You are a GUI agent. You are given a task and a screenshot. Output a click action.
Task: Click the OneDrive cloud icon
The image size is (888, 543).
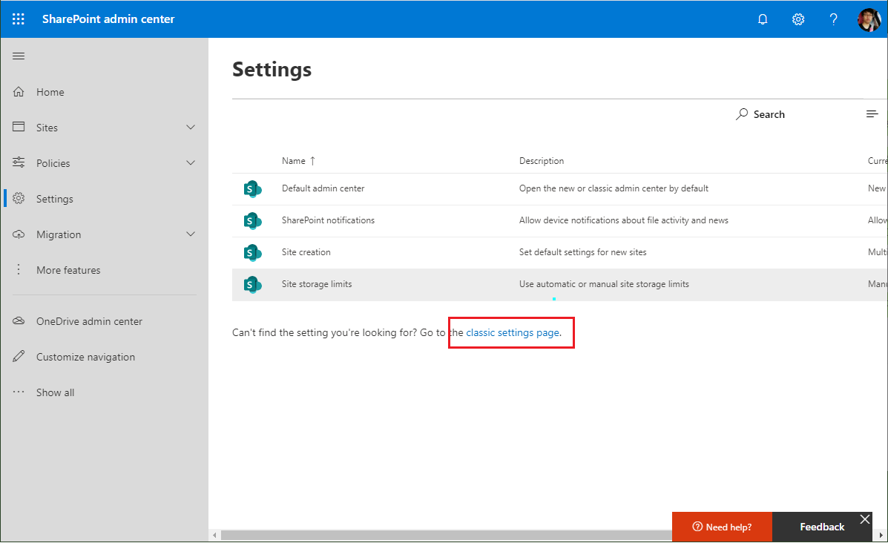point(19,320)
